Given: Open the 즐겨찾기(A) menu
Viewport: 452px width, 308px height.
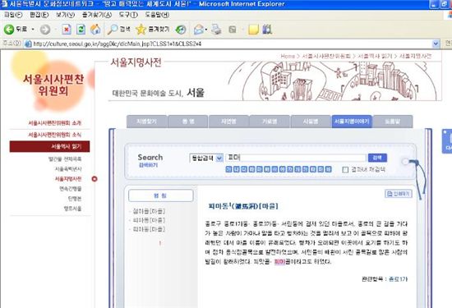Looking at the screenshot, I should click(x=97, y=15).
